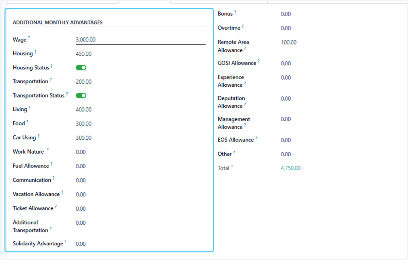Image resolution: width=408 pixels, height=260 pixels.
Task: Click the Vacation Allowance value 0.00
Action: coord(81,194)
